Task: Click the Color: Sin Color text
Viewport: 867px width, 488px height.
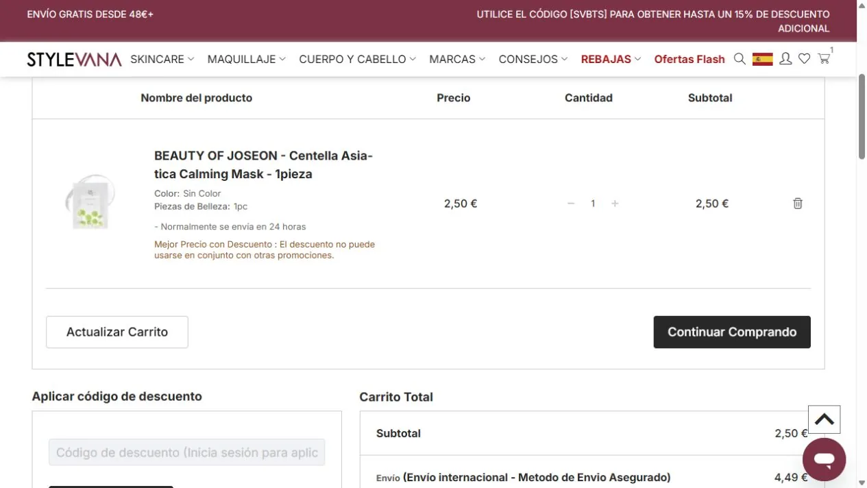Action: (x=188, y=194)
